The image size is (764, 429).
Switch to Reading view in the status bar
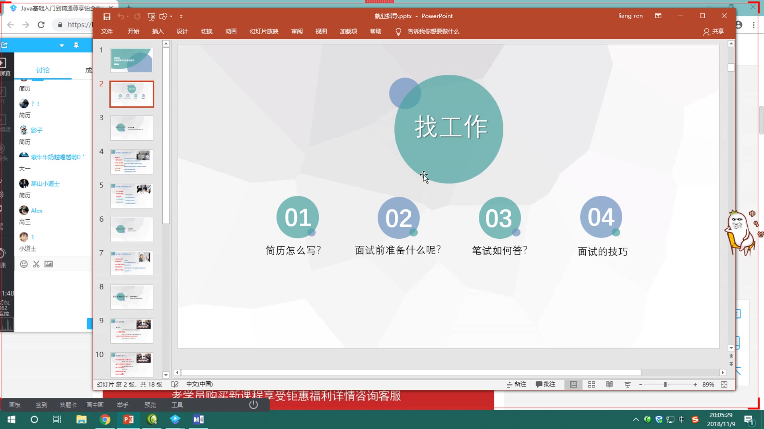coord(609,384)
